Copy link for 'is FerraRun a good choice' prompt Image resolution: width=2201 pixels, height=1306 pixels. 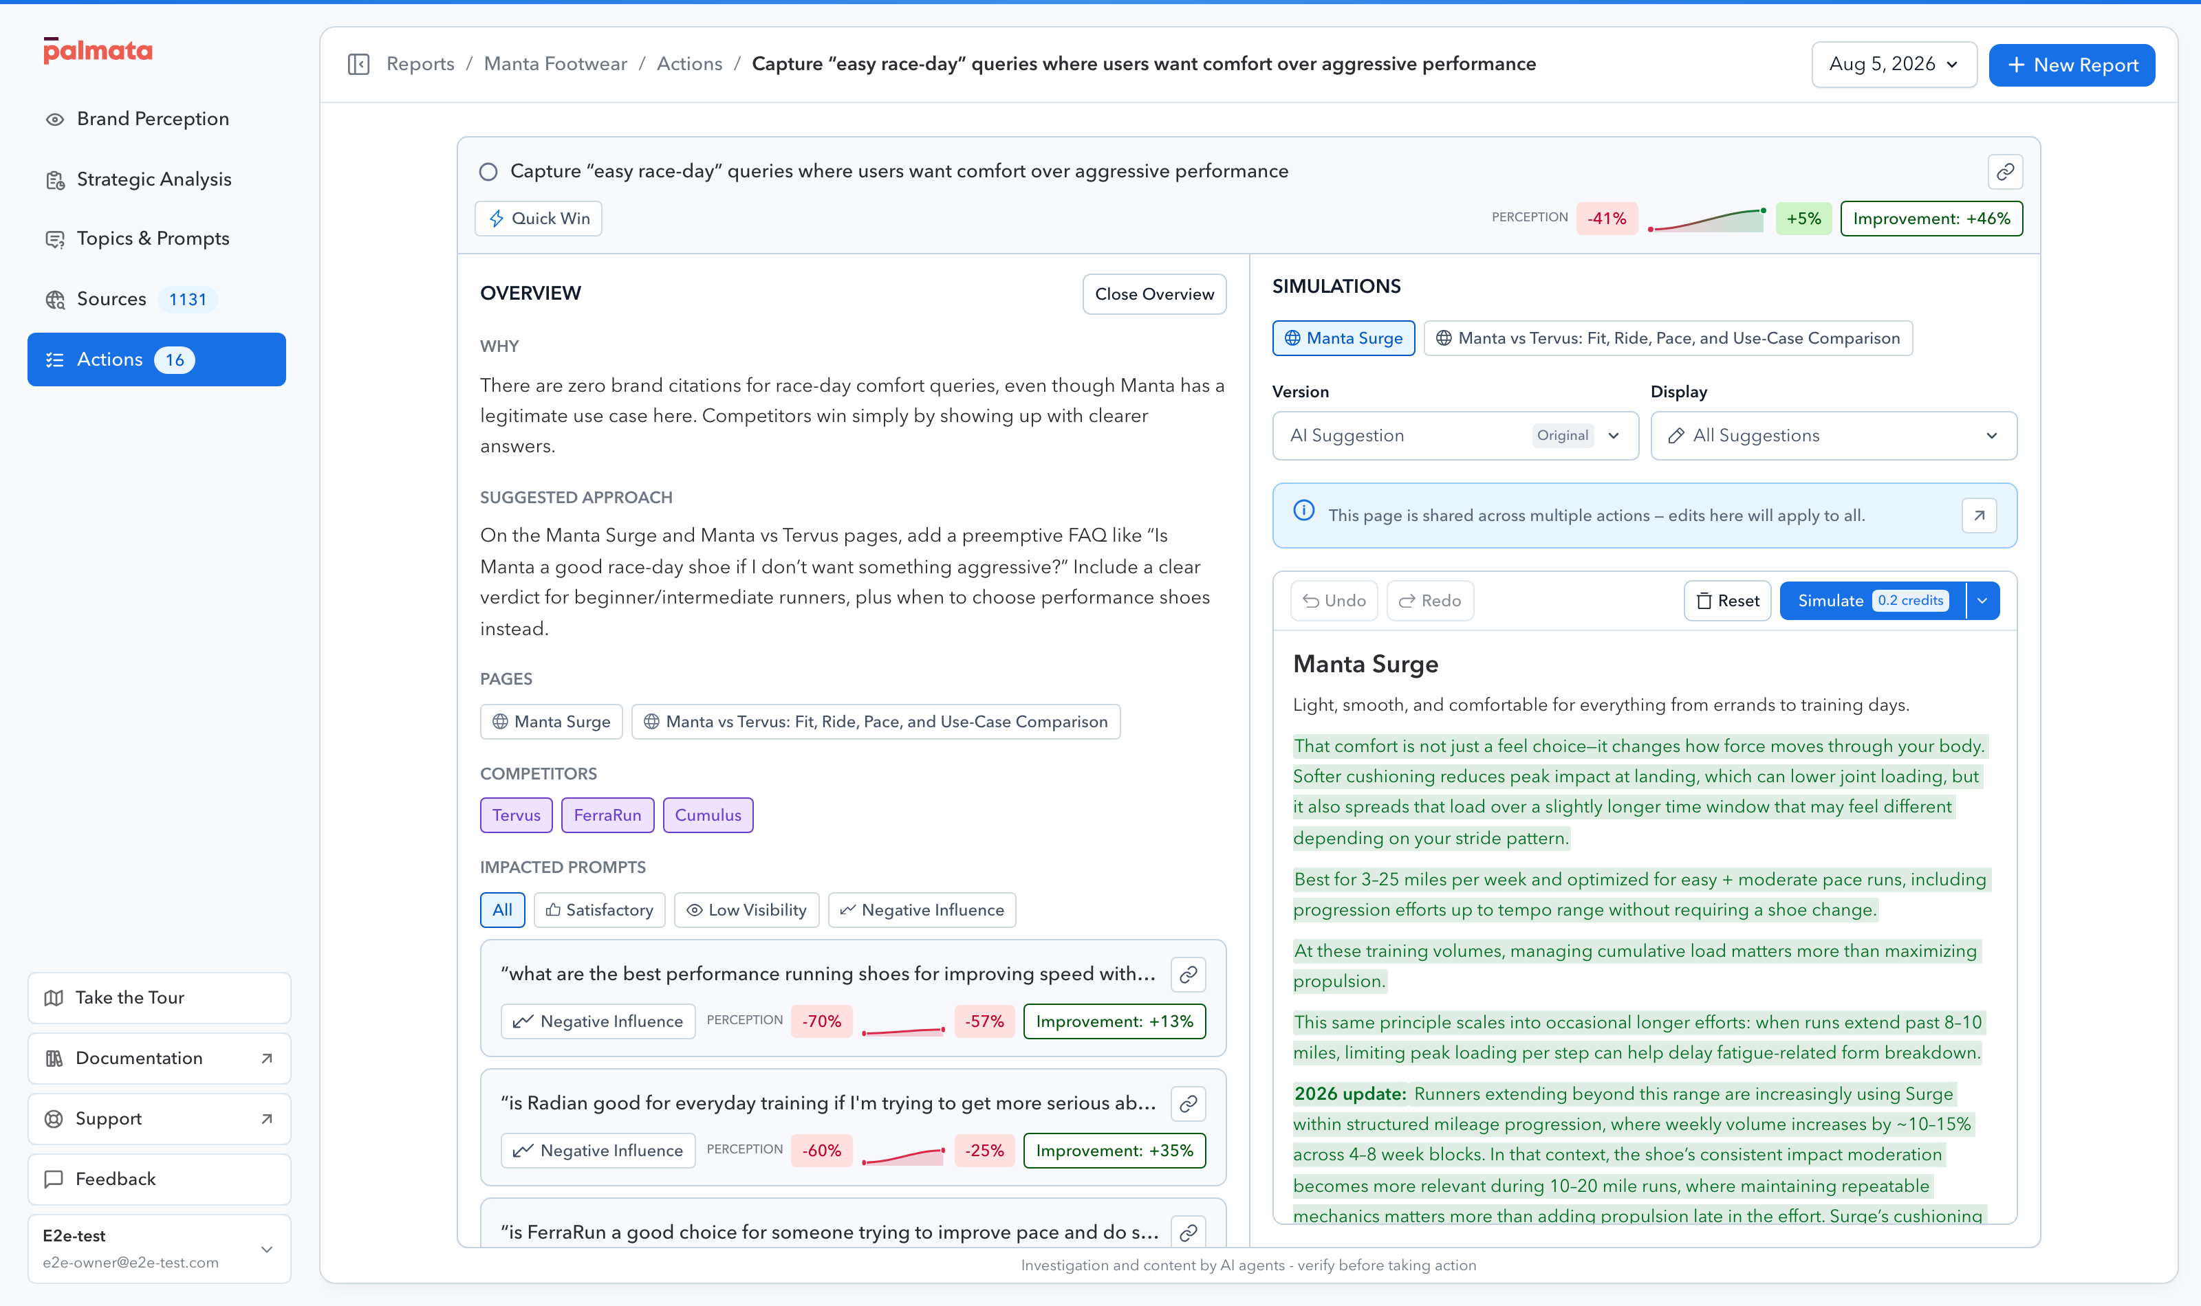pos(1188,1232)
